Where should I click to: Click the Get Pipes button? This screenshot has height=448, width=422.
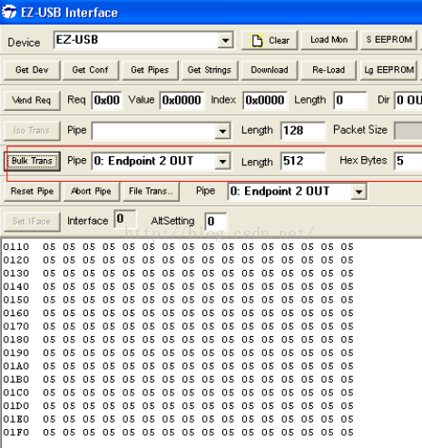150,70
